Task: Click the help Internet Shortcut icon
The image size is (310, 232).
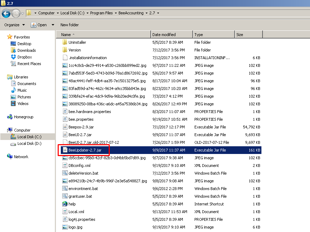Action: tap(65, 204)
